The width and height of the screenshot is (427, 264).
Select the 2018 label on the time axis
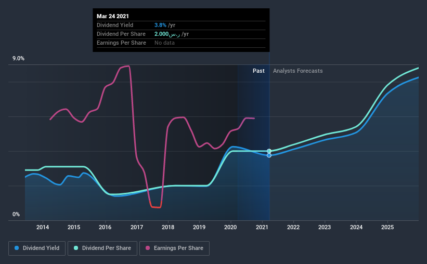tap(168, 227)
